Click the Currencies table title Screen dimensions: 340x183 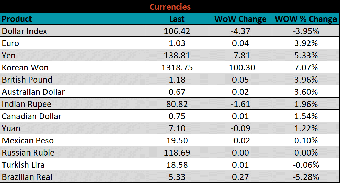(170, 7)
